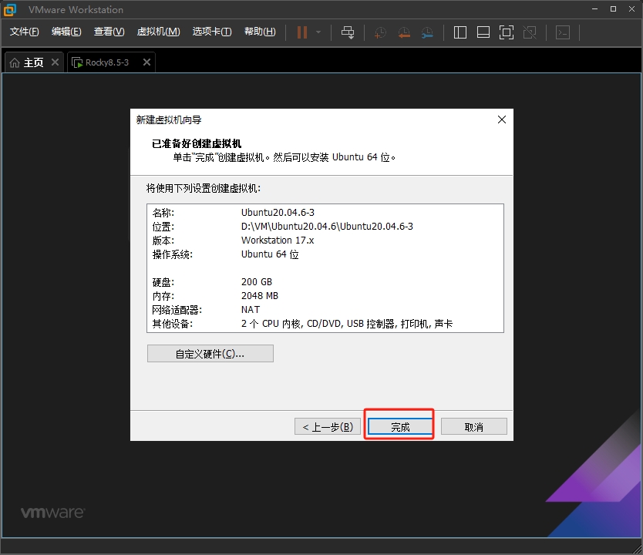The image size is (643, 555).
Task: Switch to the 主页 tab
Action: (x=34, y=62)
